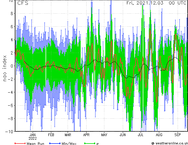The height and width of the screenshot is (145, 188).
Task: Click the y-axis label -4
Action: 10,92
